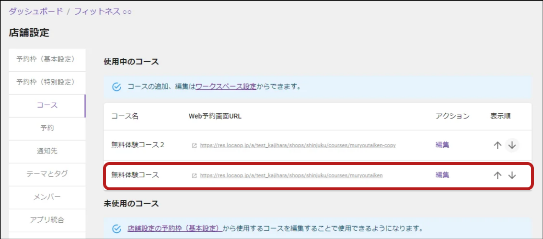The width and height of the screenshot is (543, 239).
Task: Open the アプリ統合 sidebar tab
Action: [x=47, y=220]
